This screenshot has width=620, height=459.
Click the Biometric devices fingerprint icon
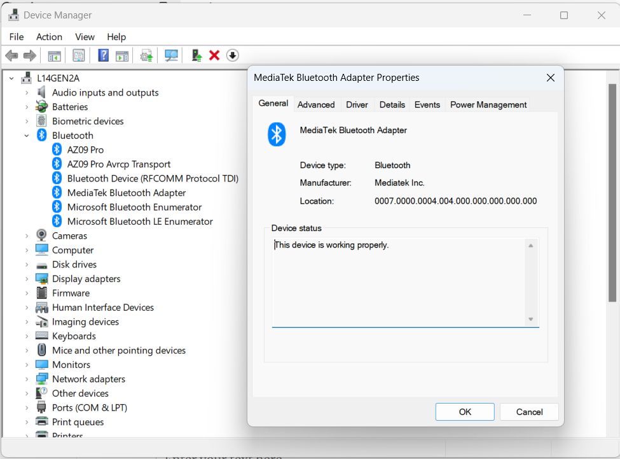[41, 121]
